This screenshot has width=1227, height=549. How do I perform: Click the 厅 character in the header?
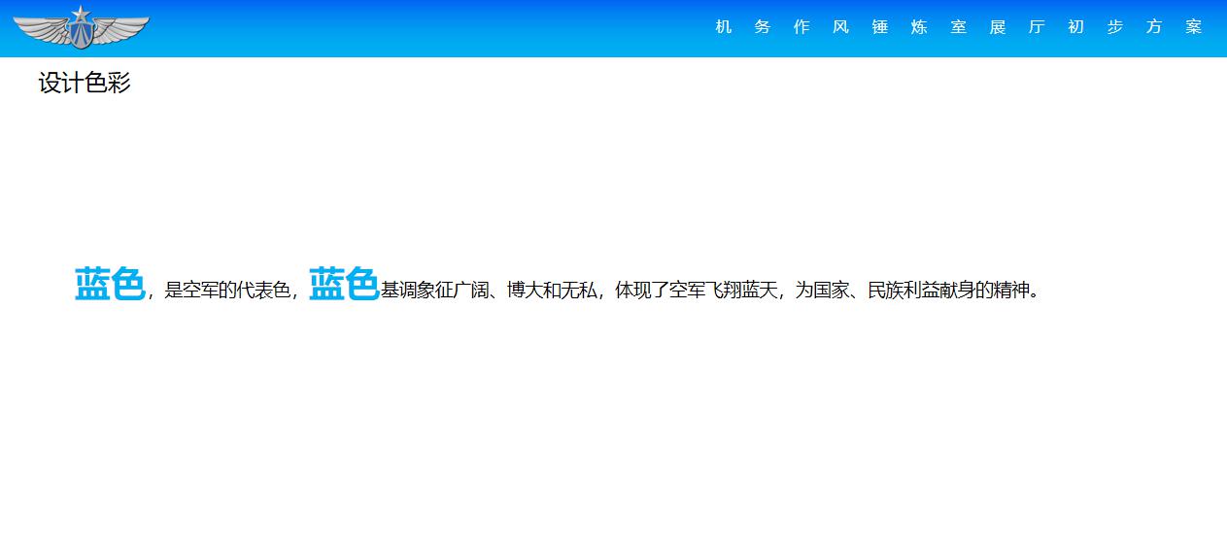(x=1037, y=27)
